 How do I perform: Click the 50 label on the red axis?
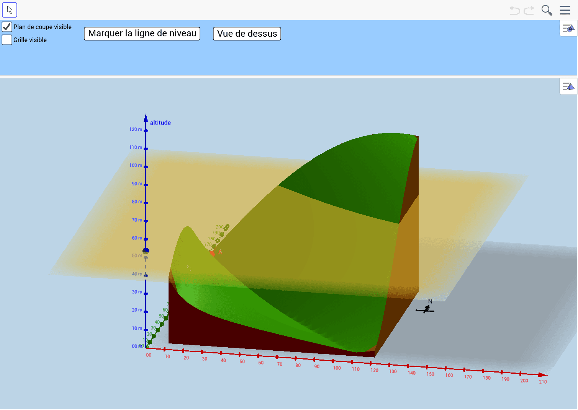coord(242,361)
